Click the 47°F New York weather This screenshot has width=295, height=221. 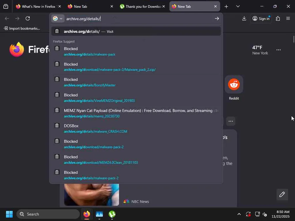pyautogui.click(x=260, y=50)
